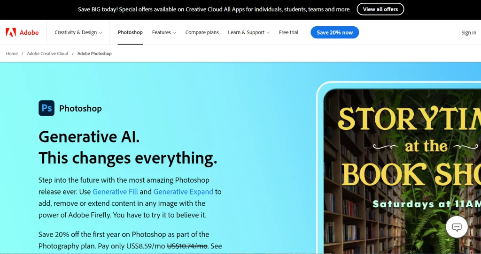Click Adobe Photoshop breadcrumb item
This screenshot has height=254, width=481.
pos(94,53)
